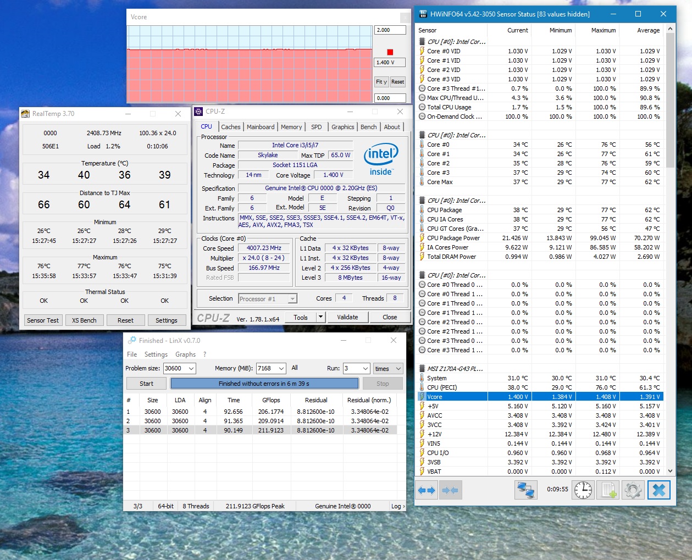Click Close button in CPU-Z
The width and height of the screenshot is (692, 560).
(390, 317)
